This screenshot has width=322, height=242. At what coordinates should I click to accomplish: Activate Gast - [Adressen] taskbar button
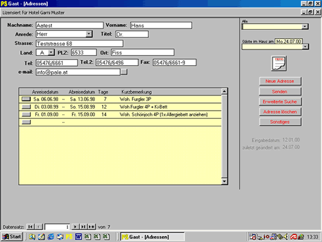pos(153,237)
